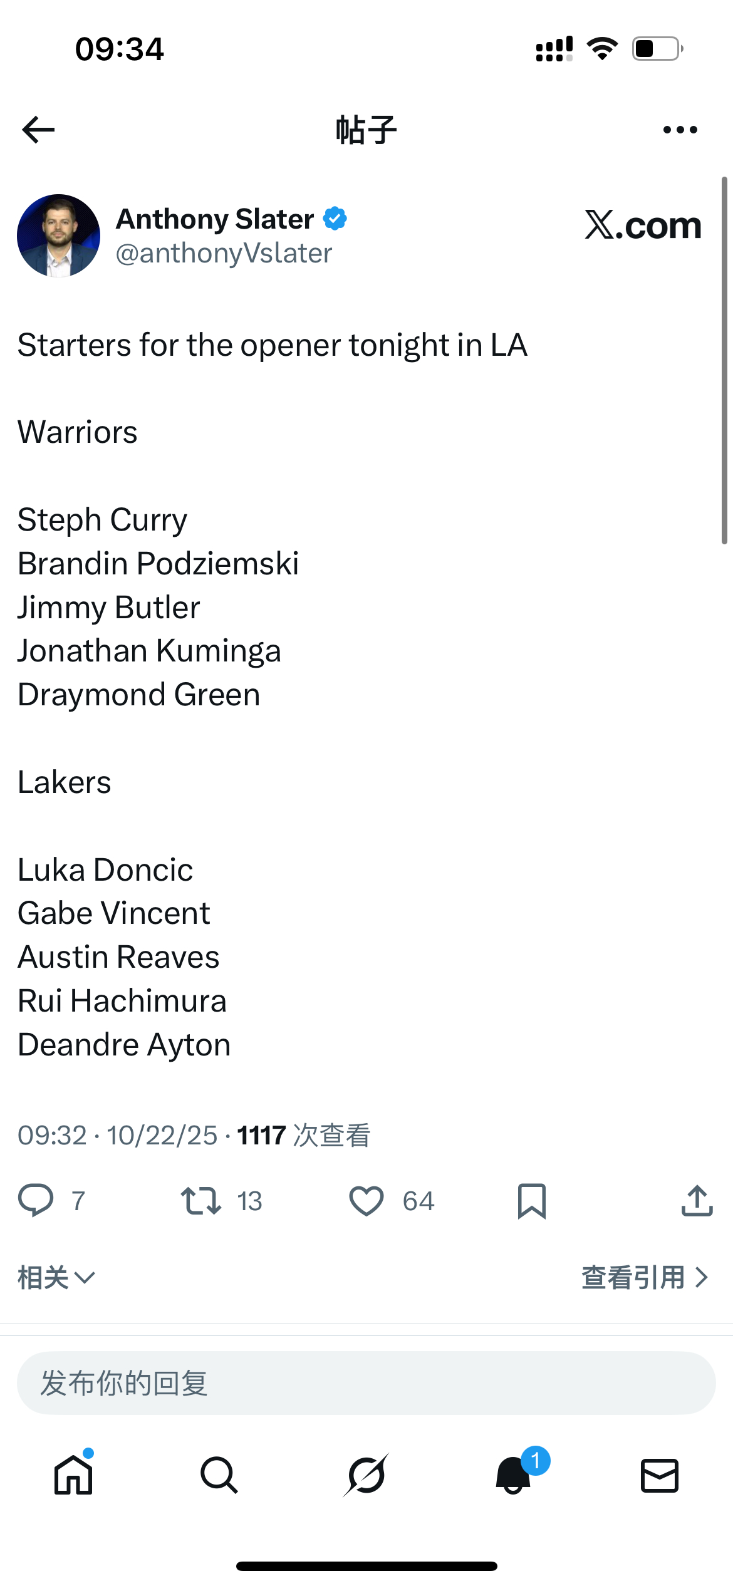The height and width of the screenshot is (1586, 733).
Task: Open the three-dot more options menu
Action: click(680, 130)
